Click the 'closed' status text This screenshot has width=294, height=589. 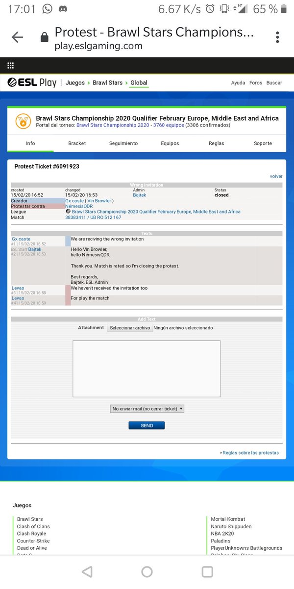221,195
